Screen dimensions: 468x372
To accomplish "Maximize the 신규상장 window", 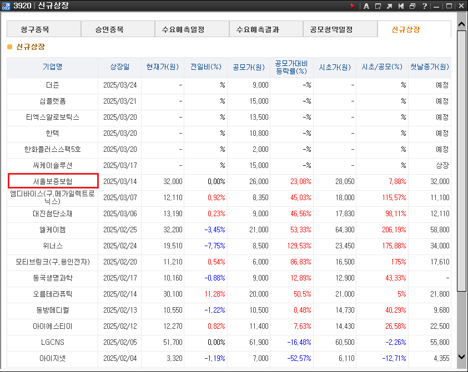I will coord(449,6).
